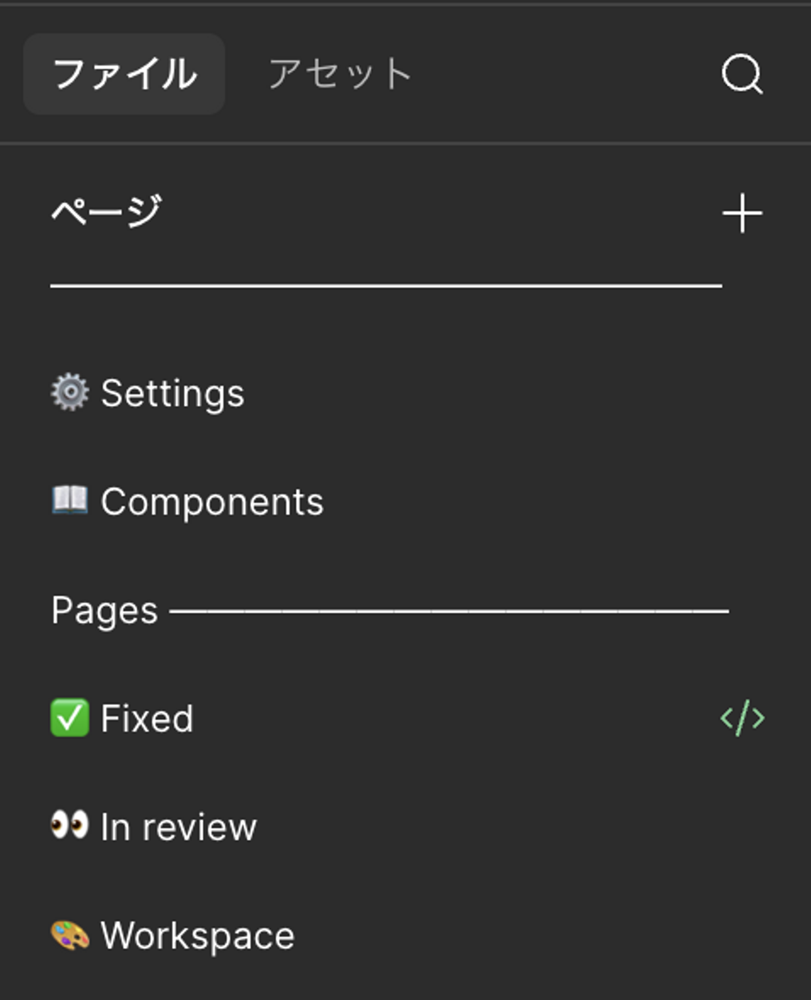Switch to the アセット tab

(340, 74)
